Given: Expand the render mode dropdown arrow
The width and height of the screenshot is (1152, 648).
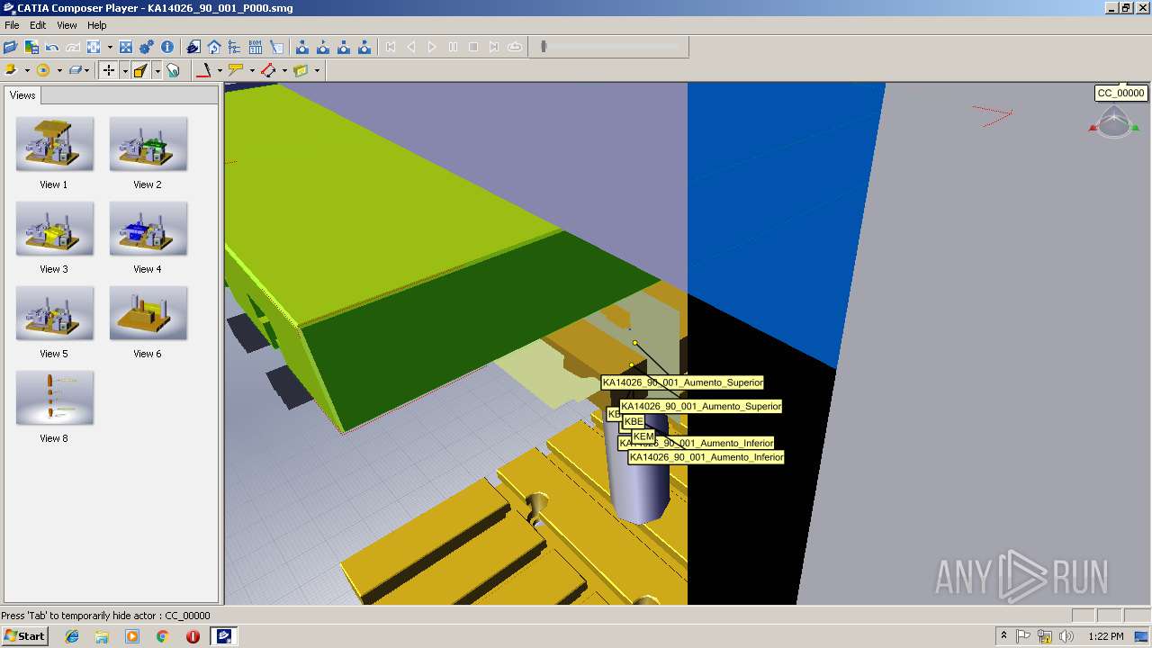Looking at the screenshot, I should (27, 70).
